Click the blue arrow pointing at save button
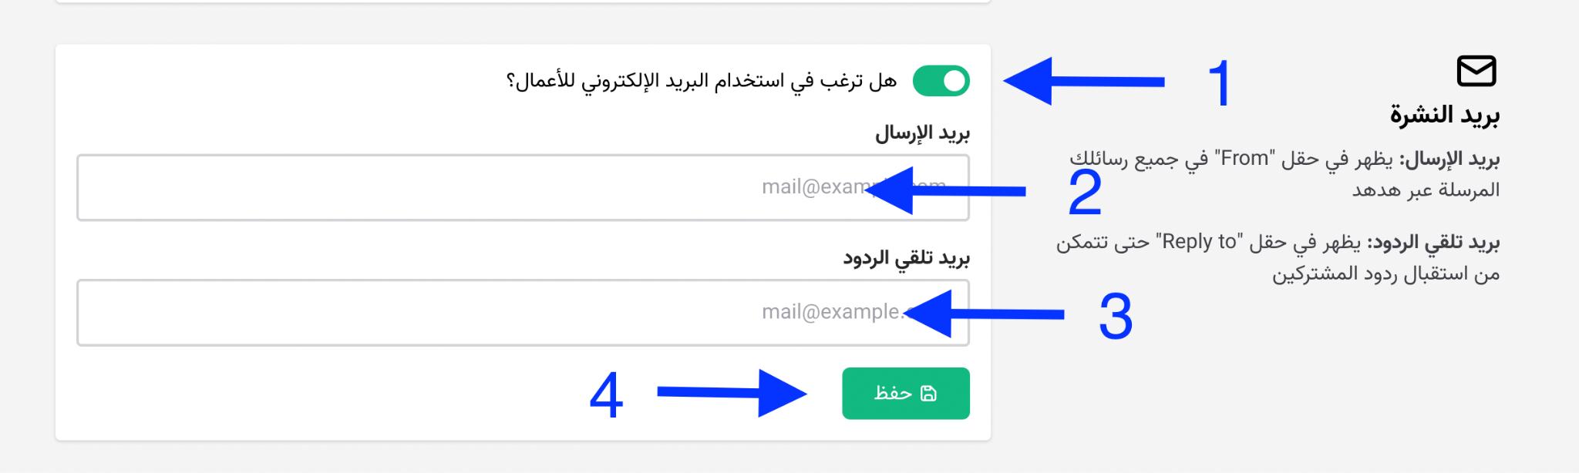 731,393
